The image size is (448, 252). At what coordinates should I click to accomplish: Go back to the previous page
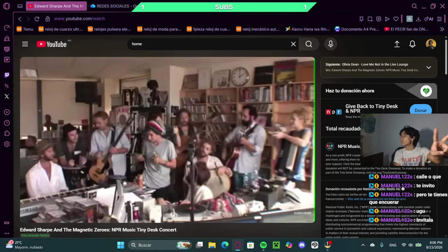[20, 19]
